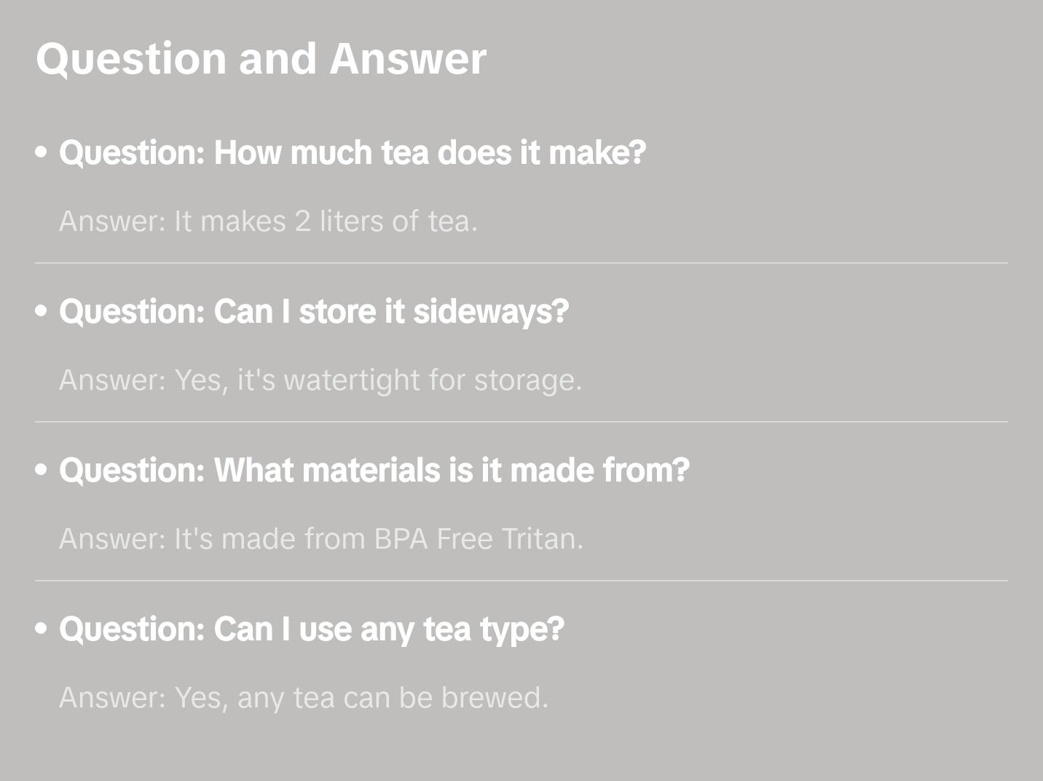Select the answer about BPA Free Tritan
1043x781 pixels.
321,539
